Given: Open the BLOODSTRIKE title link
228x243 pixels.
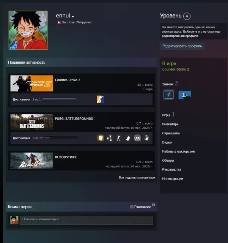Looking at the screenshot, I should 66,157.
